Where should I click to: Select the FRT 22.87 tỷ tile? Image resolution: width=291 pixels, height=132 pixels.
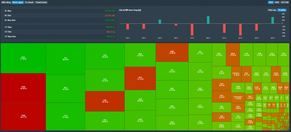[x=172, y=71]
